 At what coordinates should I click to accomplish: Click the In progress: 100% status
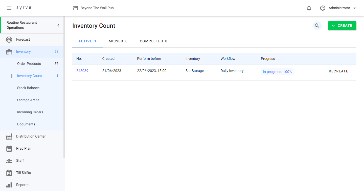277,72
